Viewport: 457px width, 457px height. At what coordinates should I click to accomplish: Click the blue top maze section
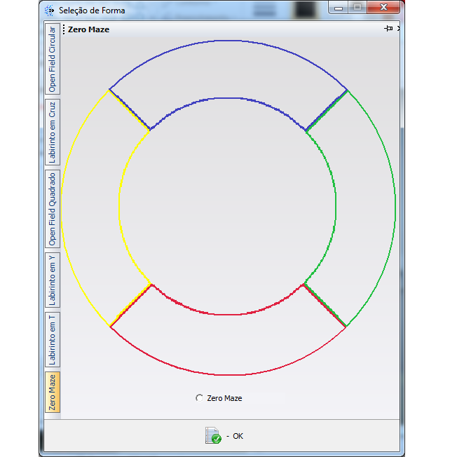(228, 69)
